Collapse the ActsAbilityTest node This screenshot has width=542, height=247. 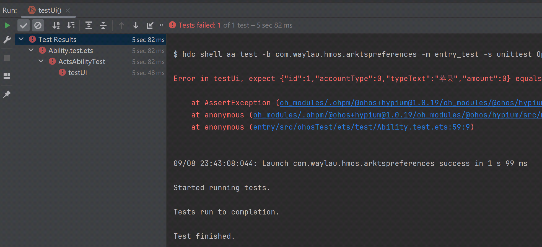[41, 61]
